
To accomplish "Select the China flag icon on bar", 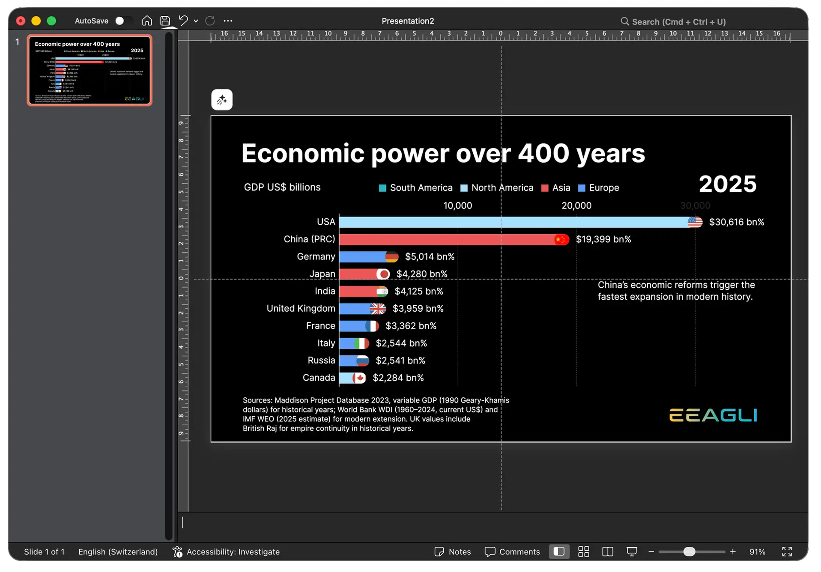I will click(561, 239).
